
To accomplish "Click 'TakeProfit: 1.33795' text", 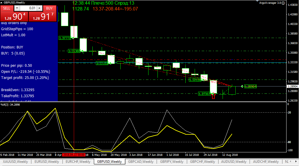I will pos(17,96).
